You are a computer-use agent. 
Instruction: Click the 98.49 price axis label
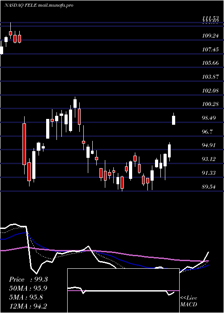[x=209, y=118]
